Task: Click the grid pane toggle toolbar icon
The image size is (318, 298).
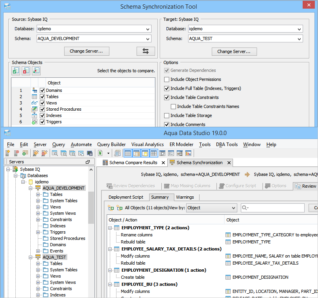Action: (x=153, y=153)
